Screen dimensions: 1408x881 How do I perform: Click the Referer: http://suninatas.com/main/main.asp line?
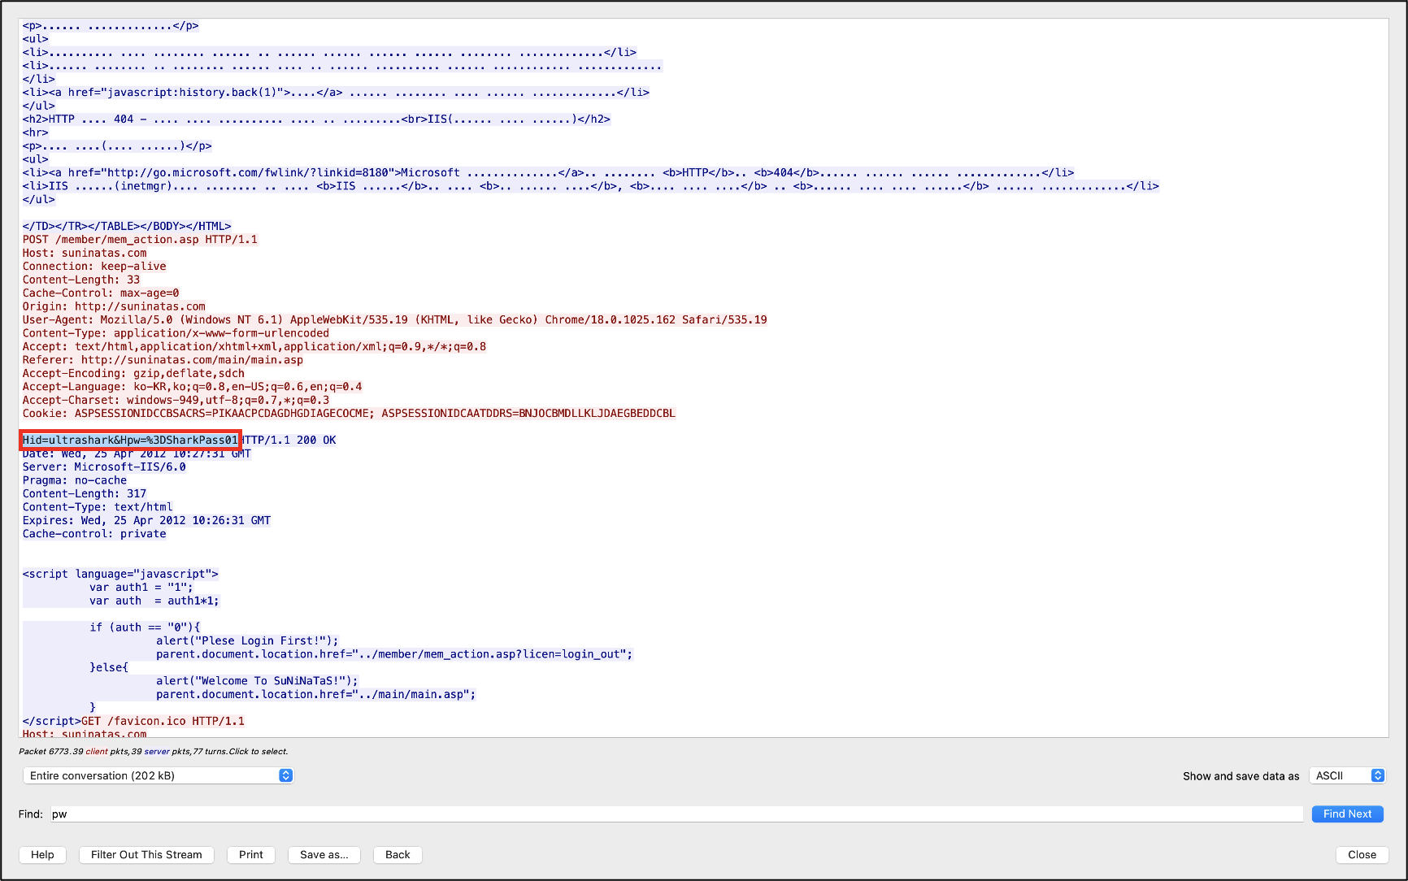[x=163, y=360]
